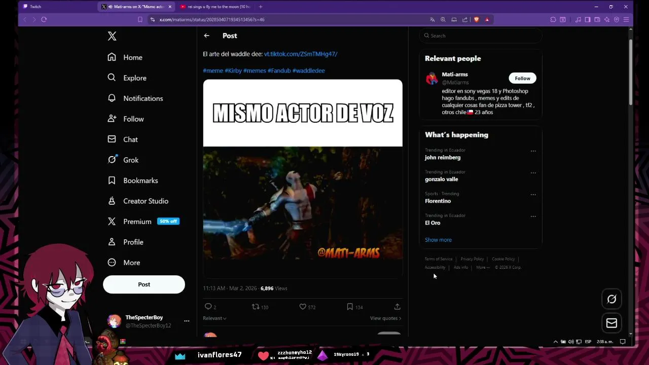Click the repost icon with 130 reposts
Viewport: 649px width, 365px height.
(256, 307)
